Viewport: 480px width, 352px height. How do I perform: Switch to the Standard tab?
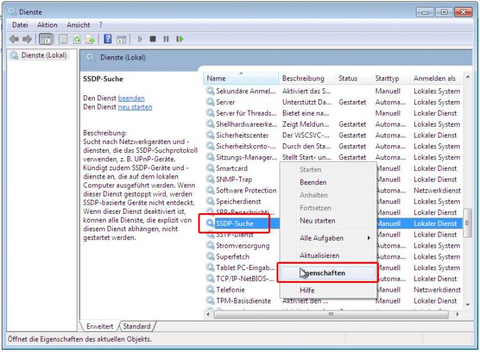136,326
